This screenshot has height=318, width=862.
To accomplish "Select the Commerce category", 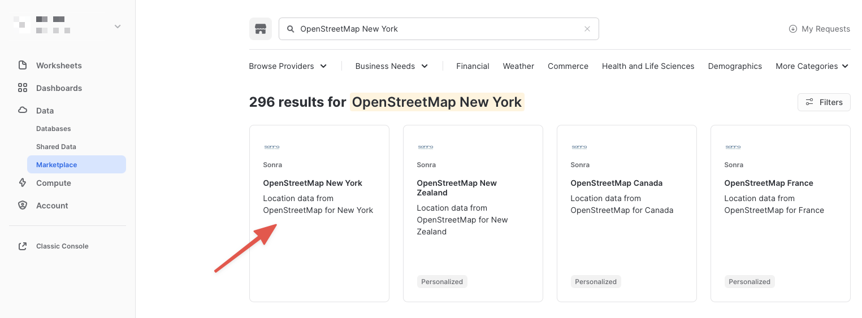I will click(568, 66).
